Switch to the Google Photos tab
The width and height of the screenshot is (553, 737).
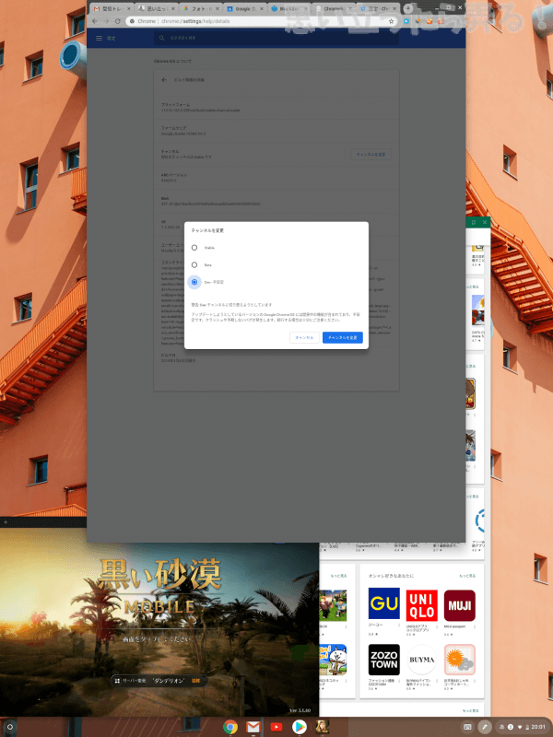(x=201, y=8)
